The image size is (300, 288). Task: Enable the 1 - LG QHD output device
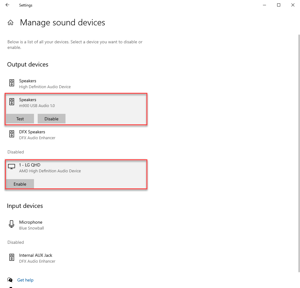(x=20, y=184)
